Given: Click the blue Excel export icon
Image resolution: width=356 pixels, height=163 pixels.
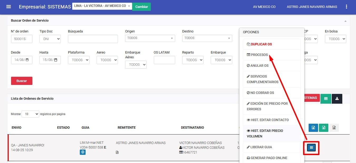Looking at the screenshot, I should pos(313,128).
